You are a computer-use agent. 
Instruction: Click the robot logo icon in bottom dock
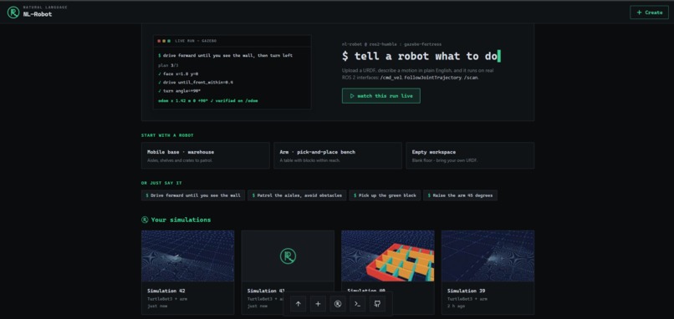point(338,304)
